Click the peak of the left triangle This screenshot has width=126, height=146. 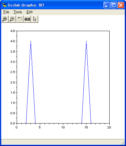point(31,41)
